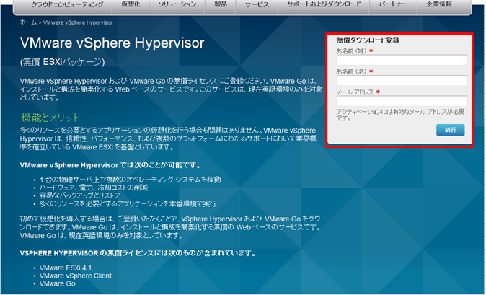Open the 製品 menu item
Image resolution: width=486 pixels, height=295 pixels.
click(221, 4)
